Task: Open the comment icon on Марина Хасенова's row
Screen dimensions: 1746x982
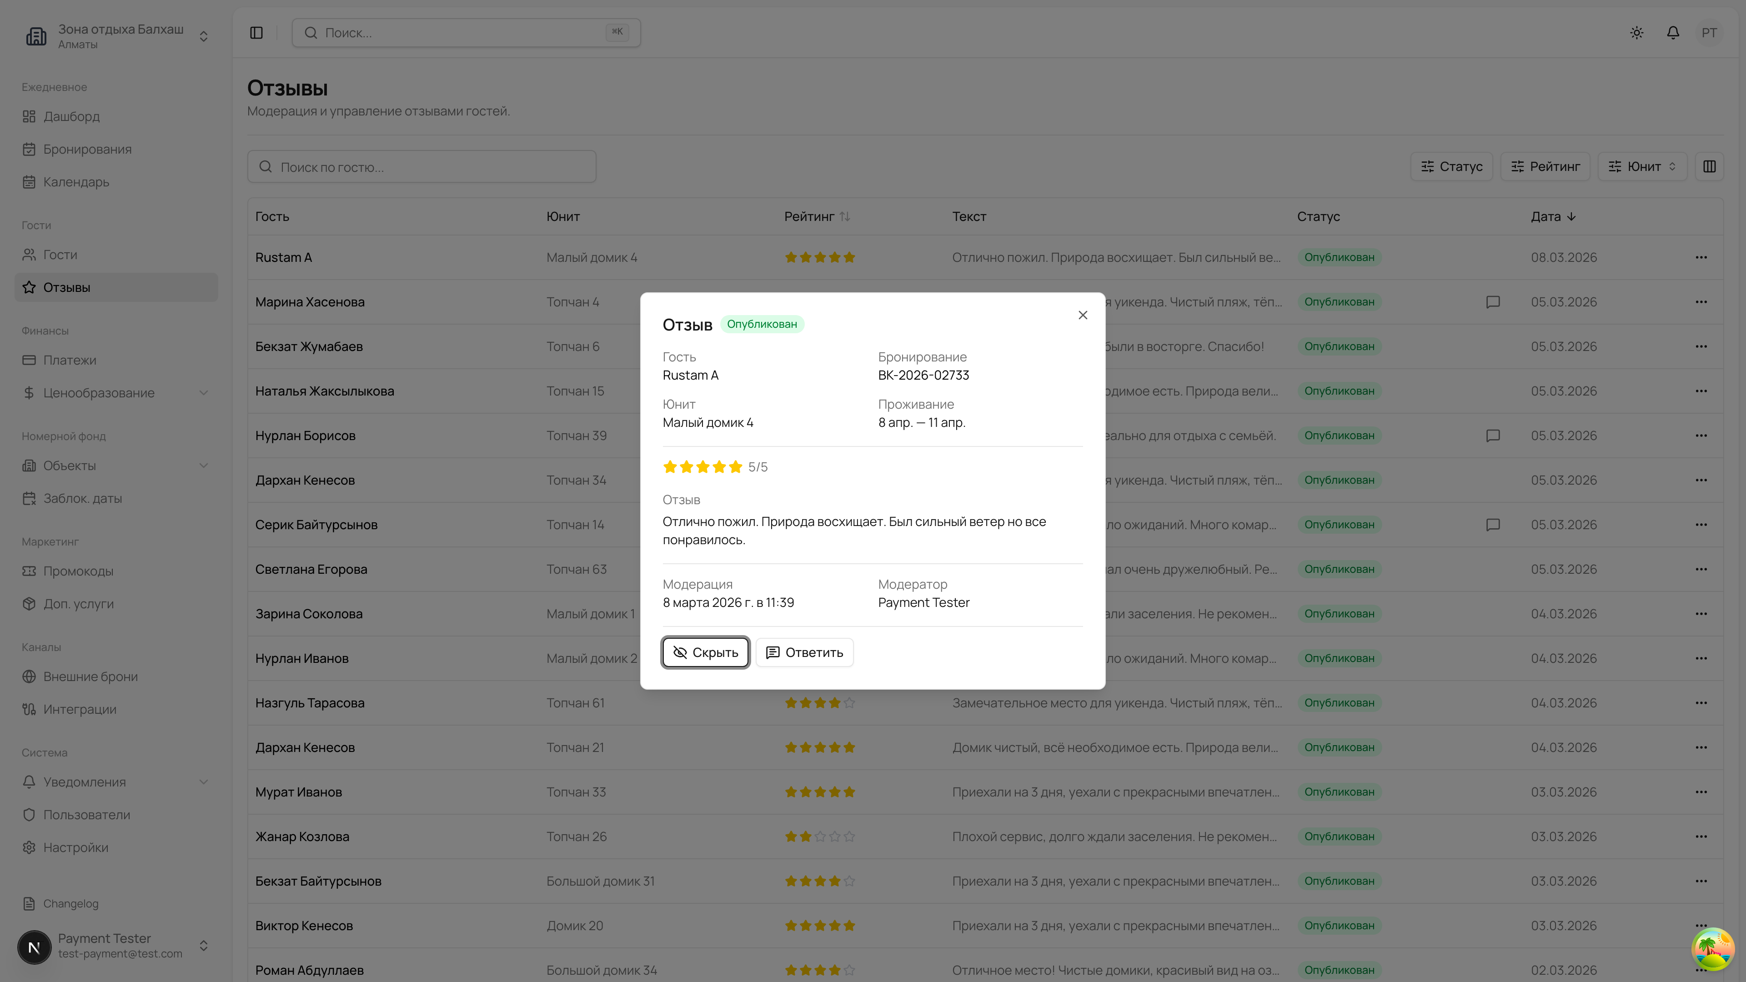Action: [x=1492, y=301]
